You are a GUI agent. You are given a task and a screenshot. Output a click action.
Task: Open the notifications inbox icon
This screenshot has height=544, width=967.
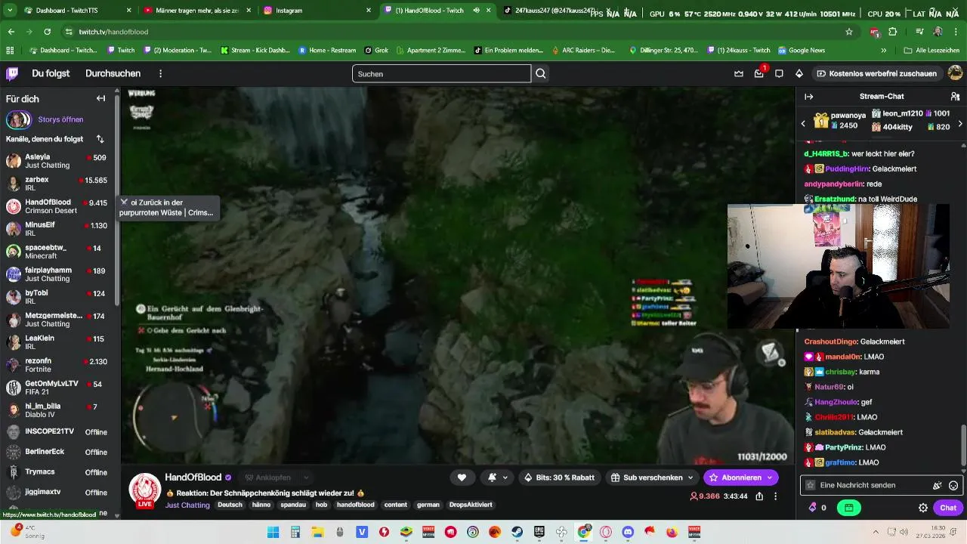point(759,73)
